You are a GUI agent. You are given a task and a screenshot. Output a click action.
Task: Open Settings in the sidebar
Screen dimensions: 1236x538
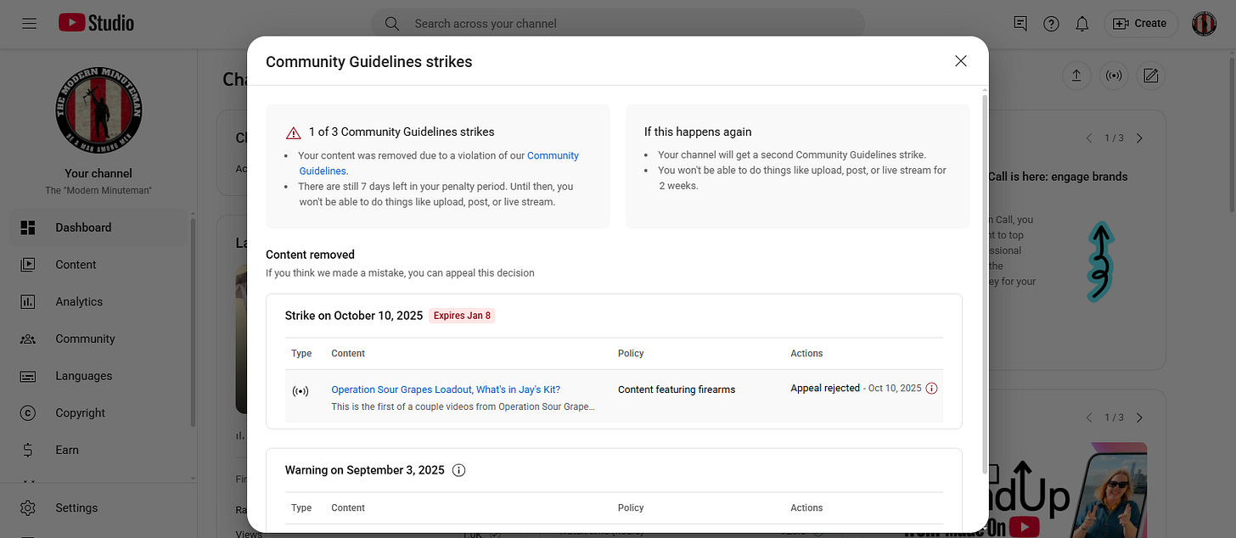(98, 507)
